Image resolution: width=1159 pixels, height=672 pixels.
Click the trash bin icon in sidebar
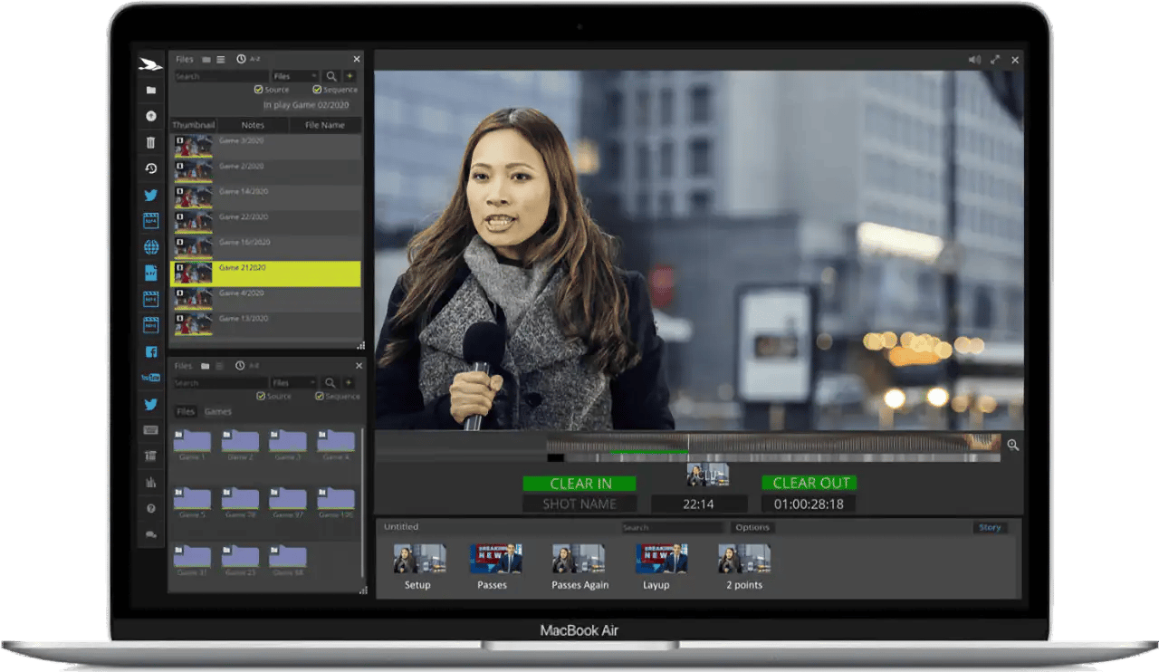click(x=150, y=142)
